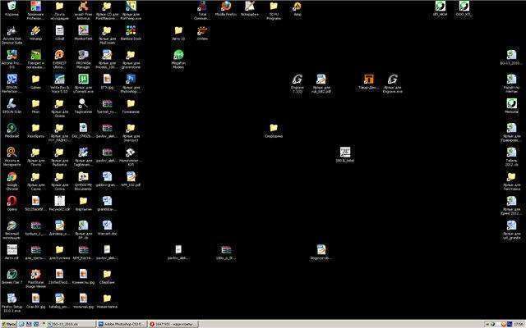Screen dimensions: 526x328
Task: Select the Total Commander shortcut
Action: pyautogui.click(x=202, y=10)
